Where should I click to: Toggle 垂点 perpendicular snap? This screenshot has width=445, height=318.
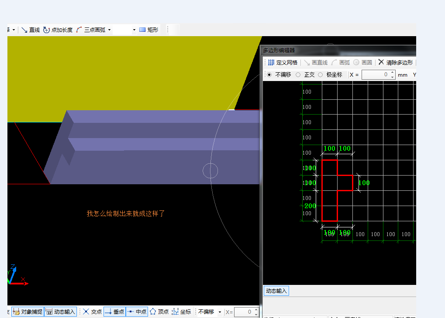click(x=114, y=312)
